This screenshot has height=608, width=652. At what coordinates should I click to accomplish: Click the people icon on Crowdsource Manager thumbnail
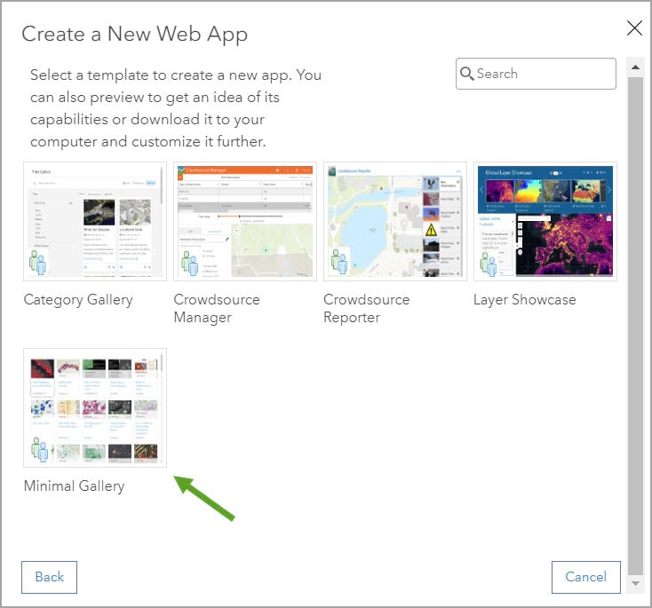pyautogui.click(x=189, y=264)
